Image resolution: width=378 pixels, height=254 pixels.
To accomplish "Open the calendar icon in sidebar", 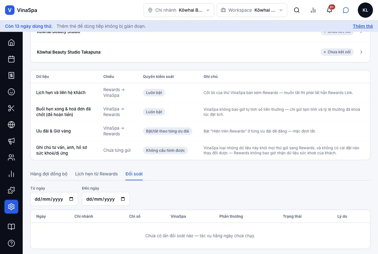I will pos(11,59).
